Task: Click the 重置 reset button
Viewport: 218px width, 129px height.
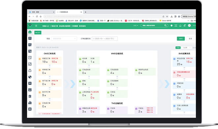Action: click(190, 39)
